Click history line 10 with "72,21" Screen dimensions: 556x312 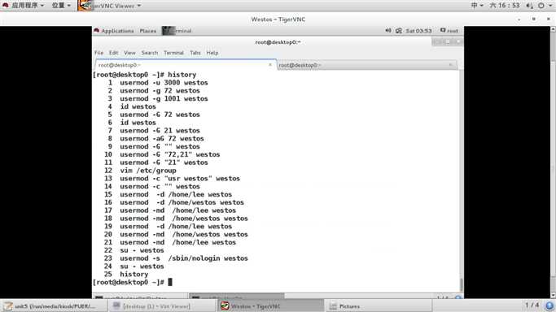pos(170,154)
